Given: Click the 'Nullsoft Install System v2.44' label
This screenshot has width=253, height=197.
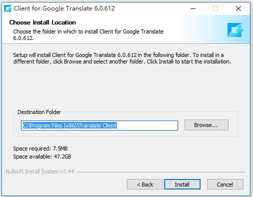Looking at the screenshot, I should coord(40,171).
